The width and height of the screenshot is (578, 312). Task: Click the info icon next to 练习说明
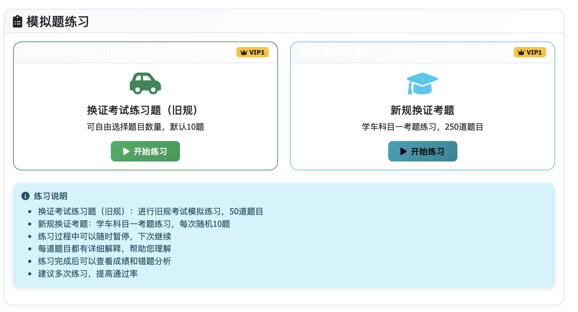click(x=26, y=196)
